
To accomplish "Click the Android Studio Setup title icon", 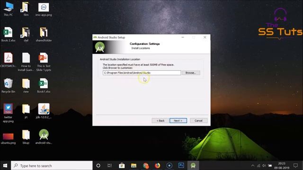I will pyautogui.click(x=95, y=37).
